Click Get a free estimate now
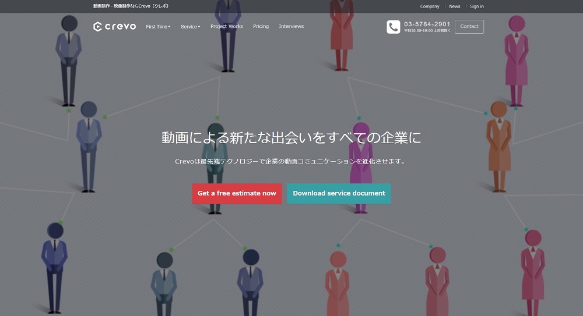583x316 pixels. [x=237, y=193]
